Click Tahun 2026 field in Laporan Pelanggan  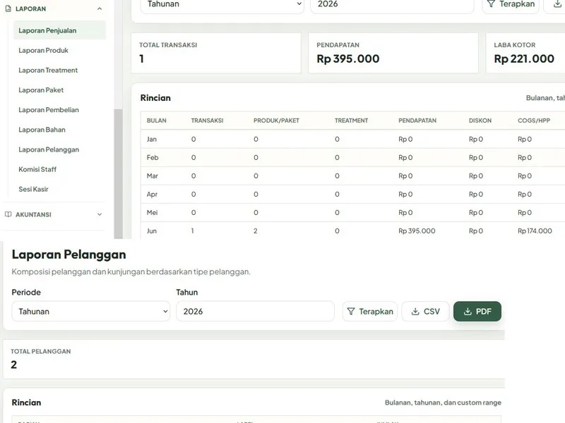pyautogui.click(x=255, y=312)
